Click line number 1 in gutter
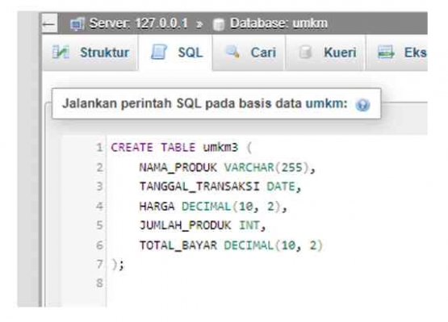 (x=99, y=148)
